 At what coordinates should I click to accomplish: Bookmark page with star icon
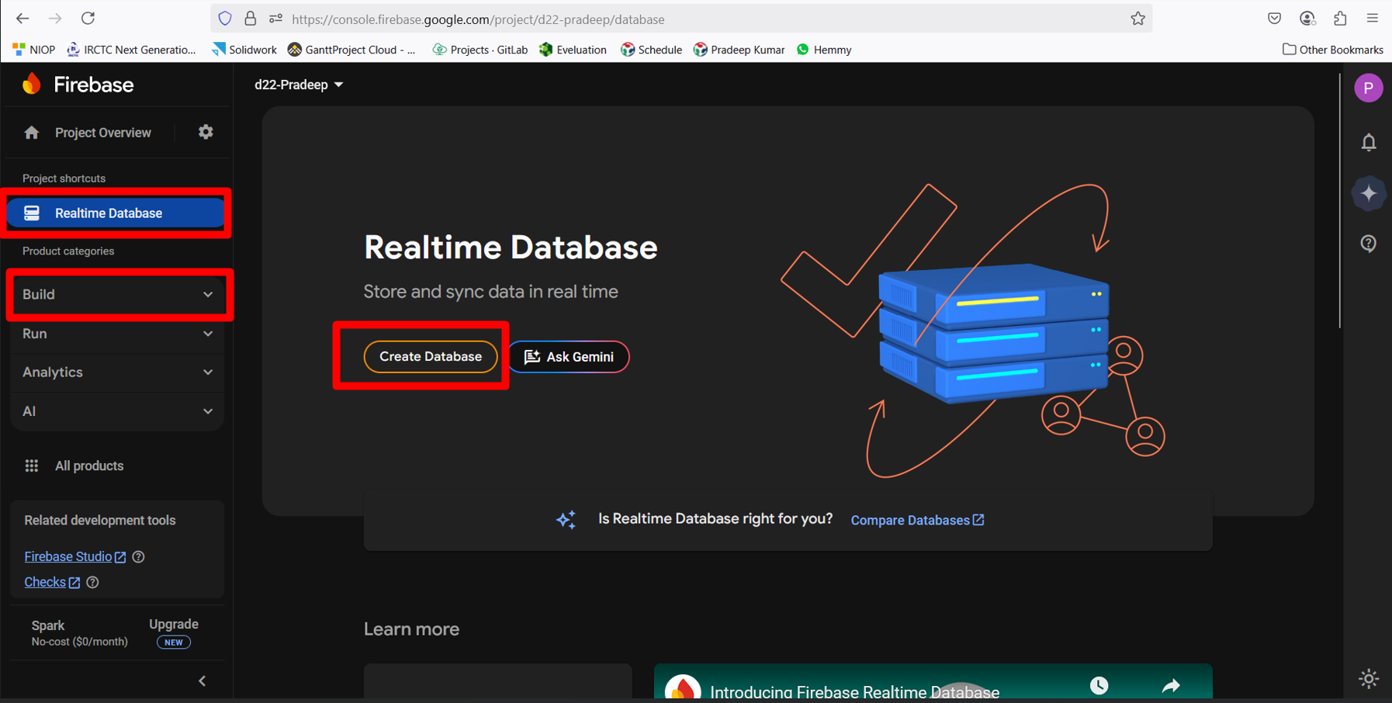1137,19
